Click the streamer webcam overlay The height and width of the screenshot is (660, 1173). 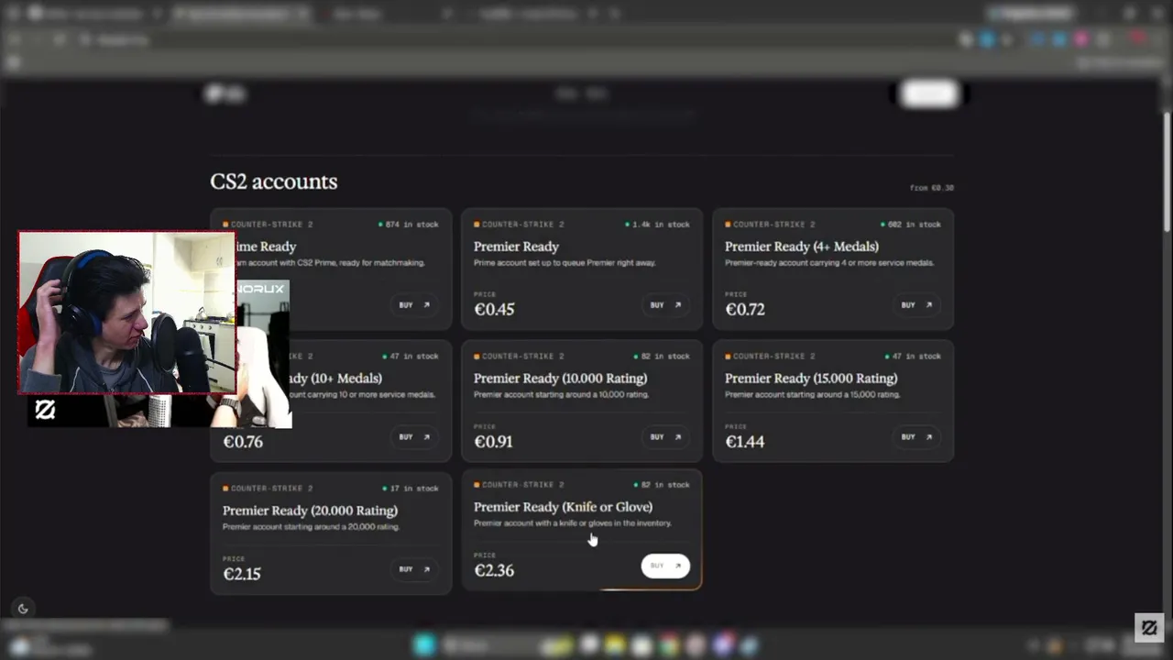127,313
